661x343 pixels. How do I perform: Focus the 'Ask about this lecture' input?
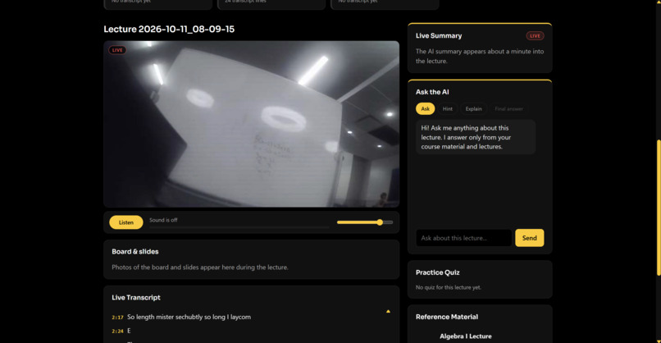pos(463,238)
